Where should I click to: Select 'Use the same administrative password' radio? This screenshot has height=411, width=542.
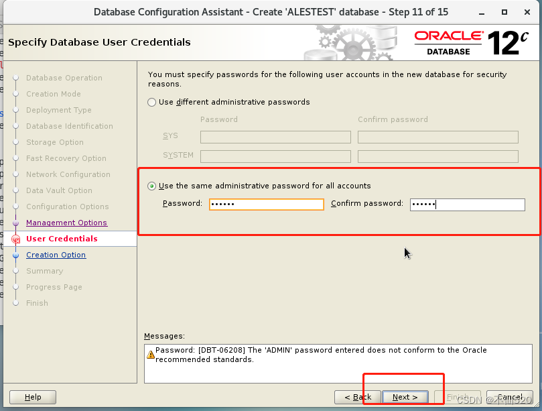tap(151, 186)
